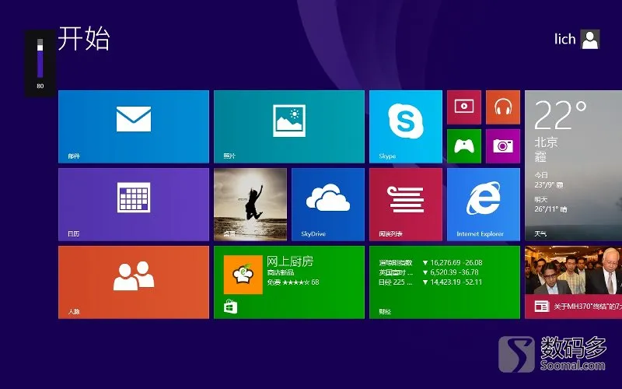Open the SkyDrive tile

(x=328, y=205)
